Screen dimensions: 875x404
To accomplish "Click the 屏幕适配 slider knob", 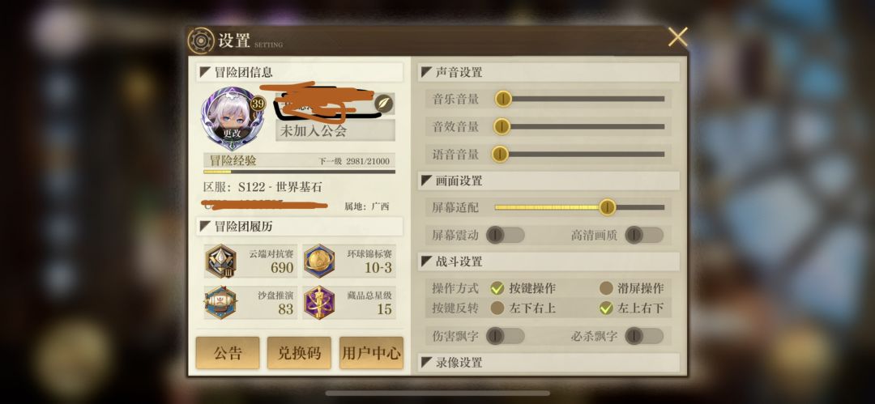I will [x=607, y=207].
